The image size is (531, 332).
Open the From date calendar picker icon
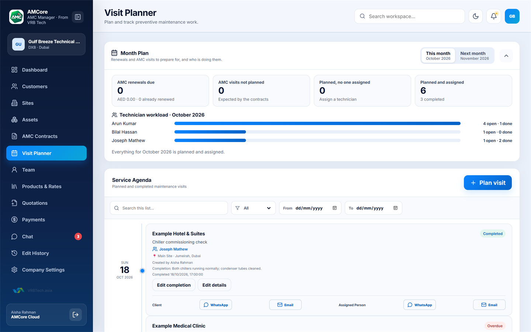click(335, 208)
